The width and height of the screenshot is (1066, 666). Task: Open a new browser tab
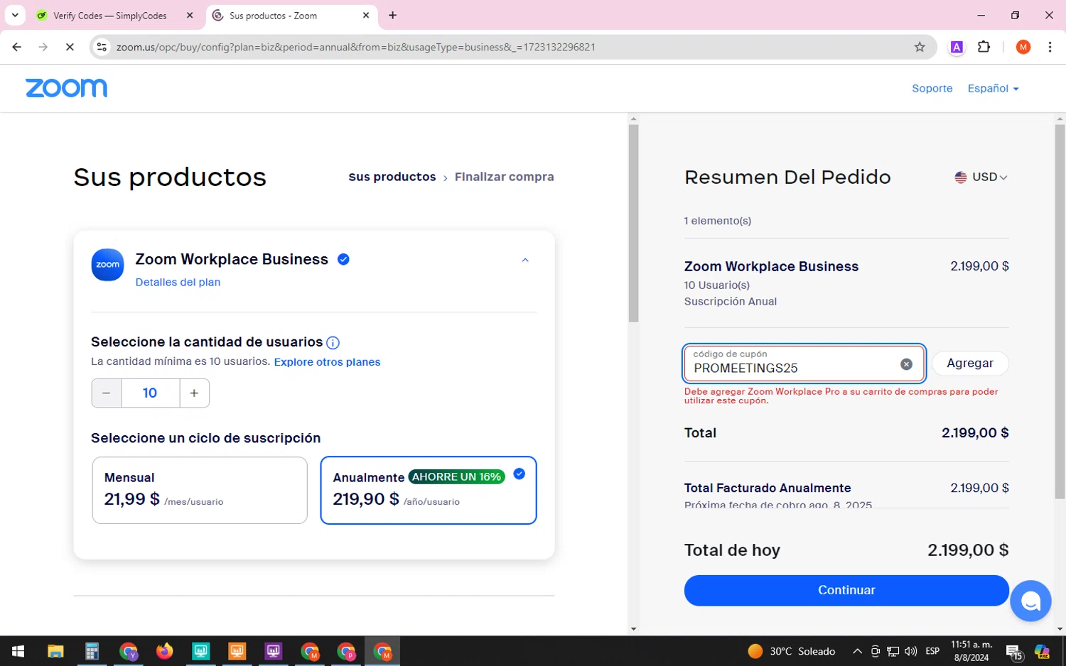point(392,15)
